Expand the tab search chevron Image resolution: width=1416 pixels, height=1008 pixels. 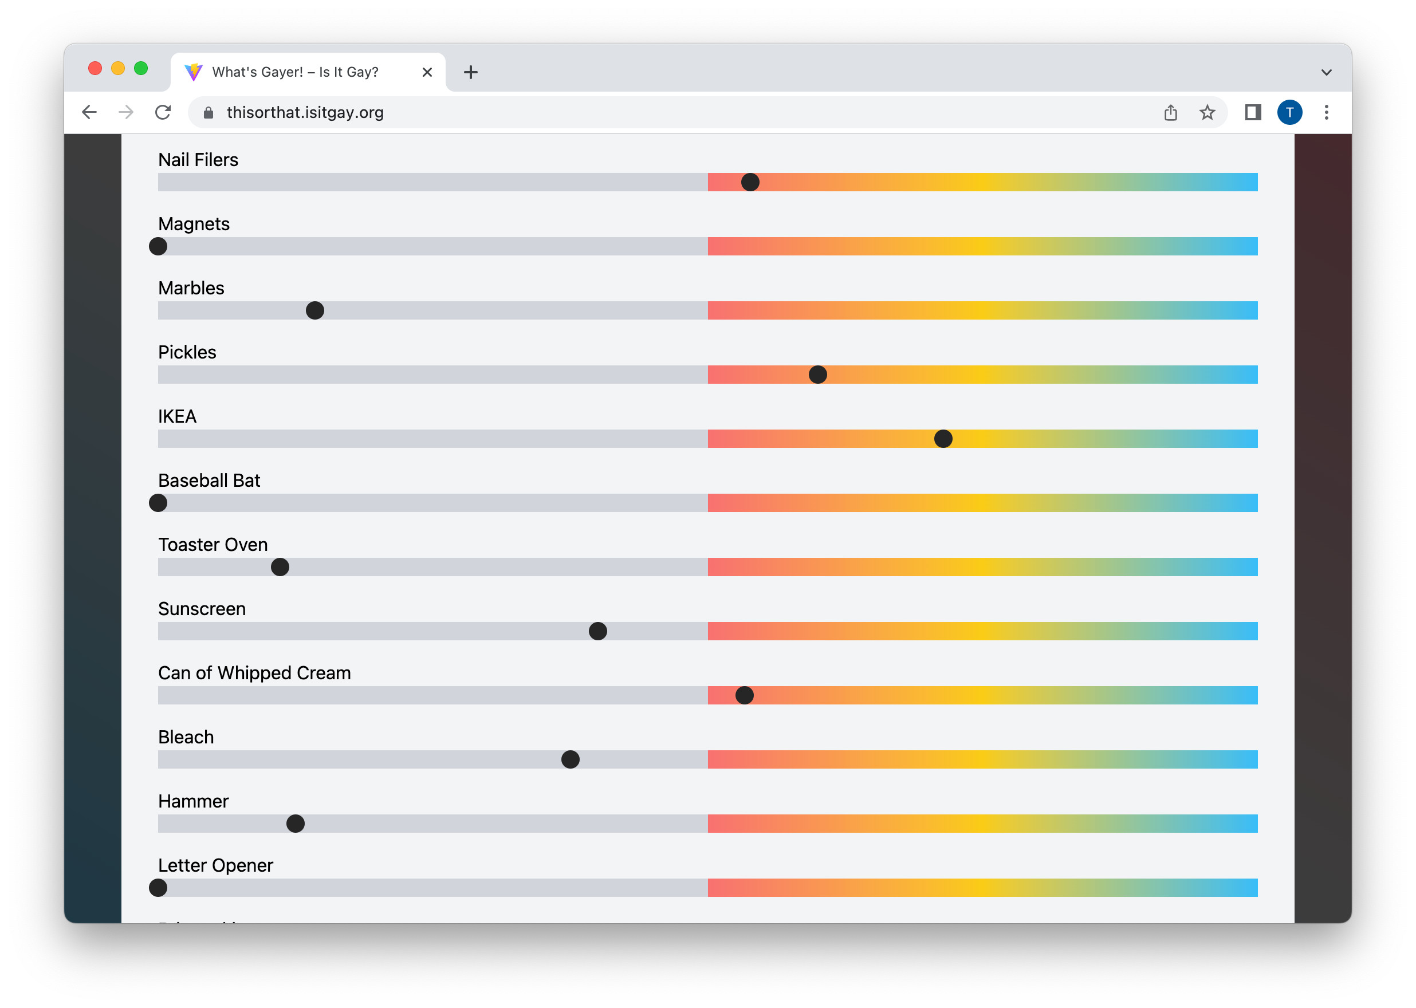(1326, 72)
